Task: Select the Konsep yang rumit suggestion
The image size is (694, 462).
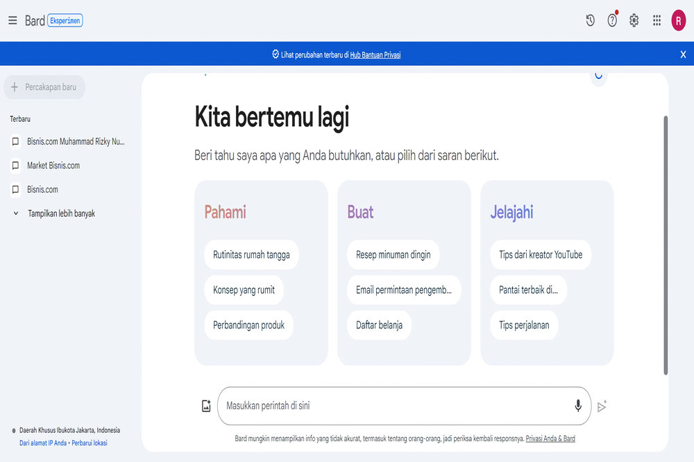Action: click(244, 290)
